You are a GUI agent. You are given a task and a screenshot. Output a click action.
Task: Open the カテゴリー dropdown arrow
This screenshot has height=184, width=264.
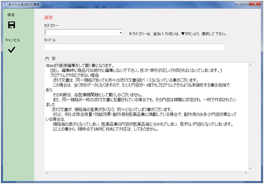(x=121, y=32)
